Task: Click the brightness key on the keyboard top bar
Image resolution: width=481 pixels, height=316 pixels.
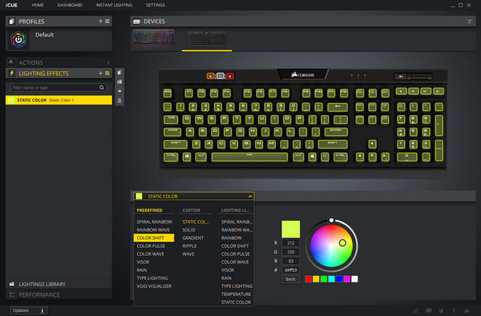Action: 220,76
